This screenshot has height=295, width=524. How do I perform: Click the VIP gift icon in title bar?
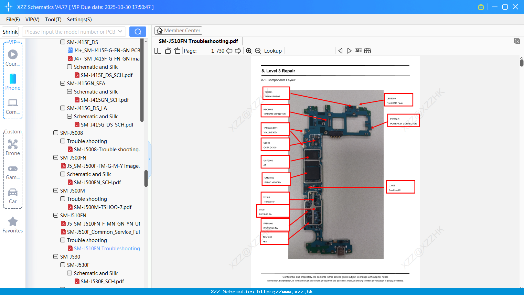481,7
